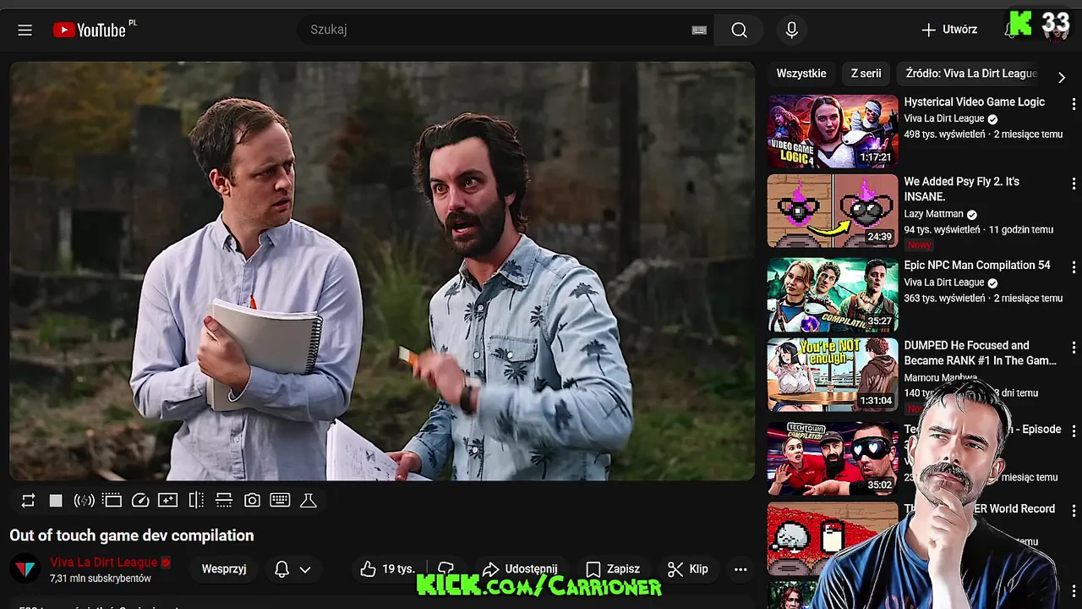Open options menu for We Added Psy Fly 2
The width and height of the screenshot is (1082, 609).
[1074, 183]
